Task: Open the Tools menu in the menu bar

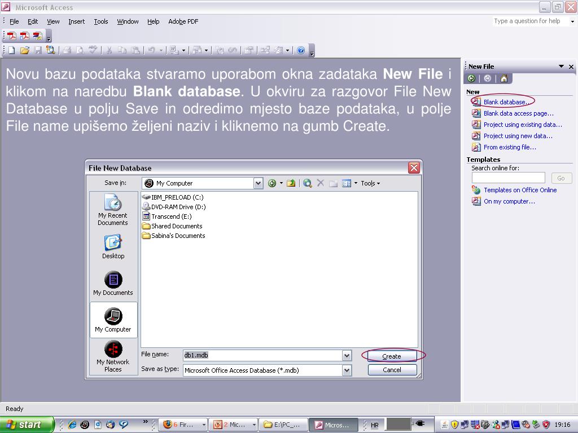Action: [100, 21]
